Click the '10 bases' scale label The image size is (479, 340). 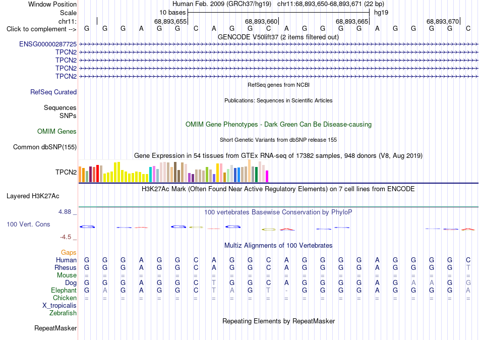point(172,13)
